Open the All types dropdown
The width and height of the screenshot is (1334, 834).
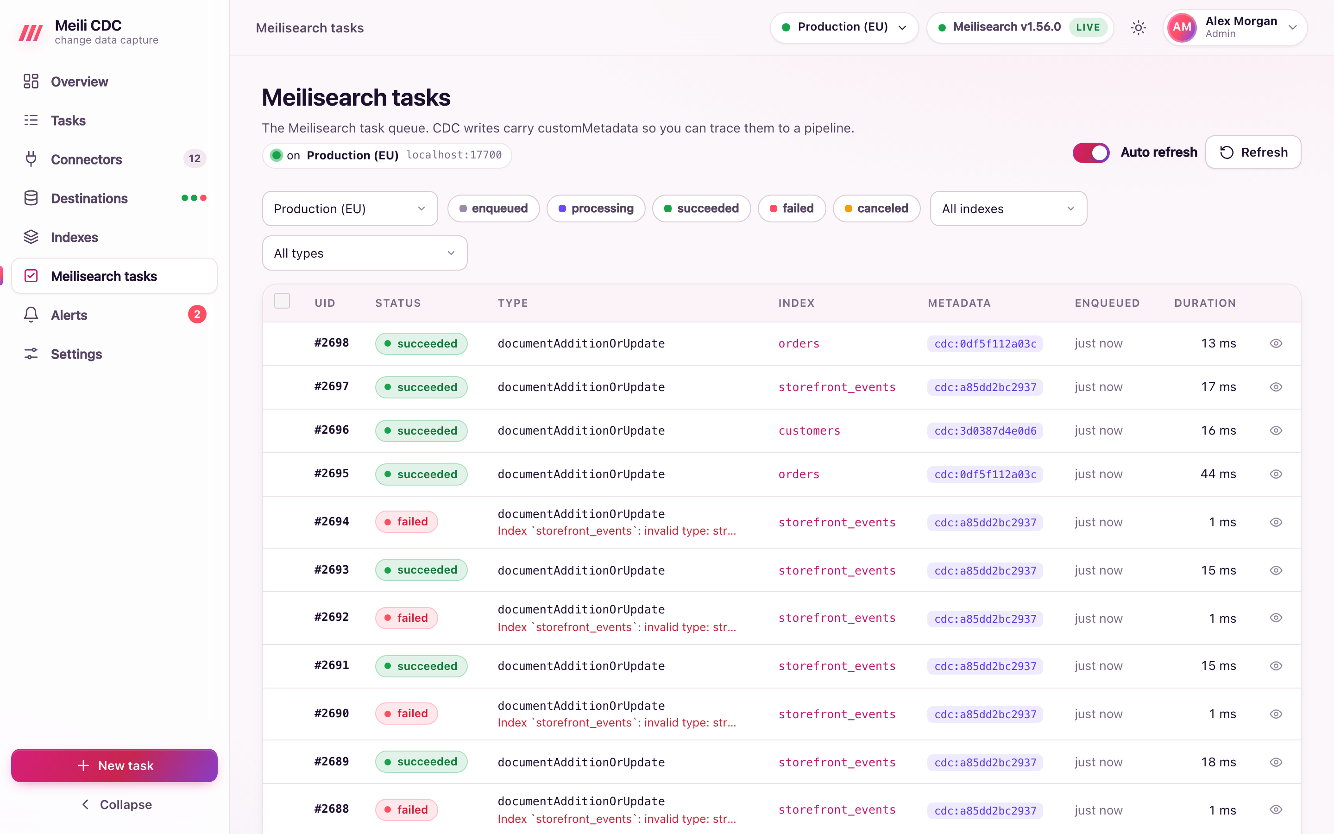point(365,253)
